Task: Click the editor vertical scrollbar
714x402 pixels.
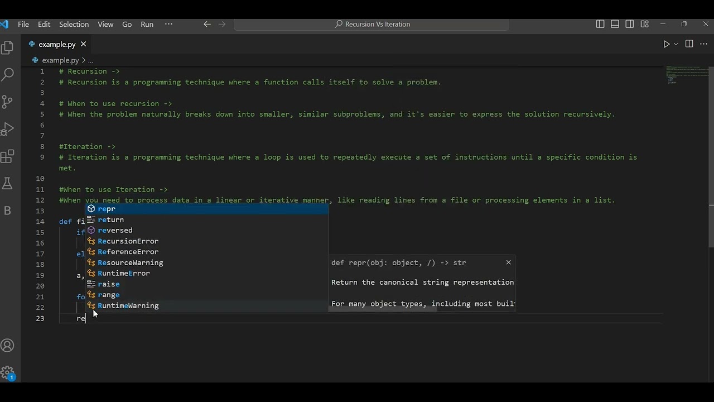Action: (x=711, y=156)
